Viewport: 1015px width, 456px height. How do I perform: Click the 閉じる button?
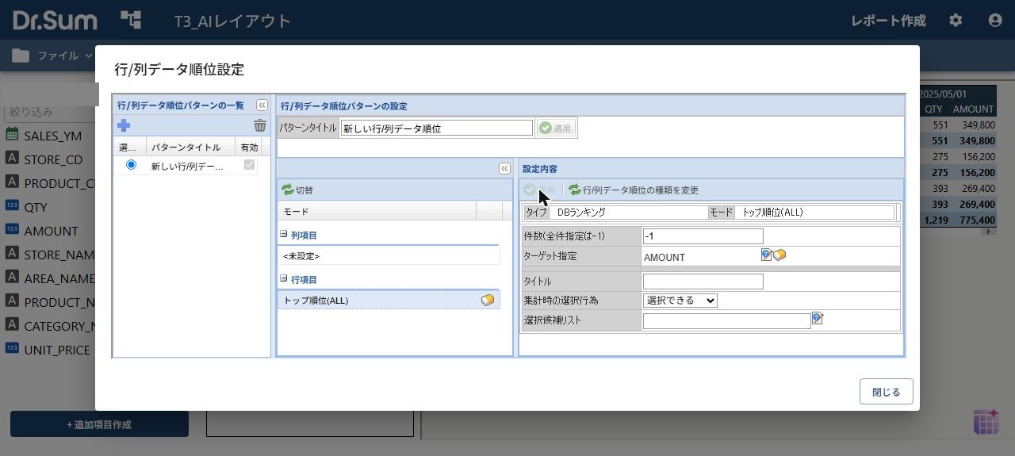point(886,392)
